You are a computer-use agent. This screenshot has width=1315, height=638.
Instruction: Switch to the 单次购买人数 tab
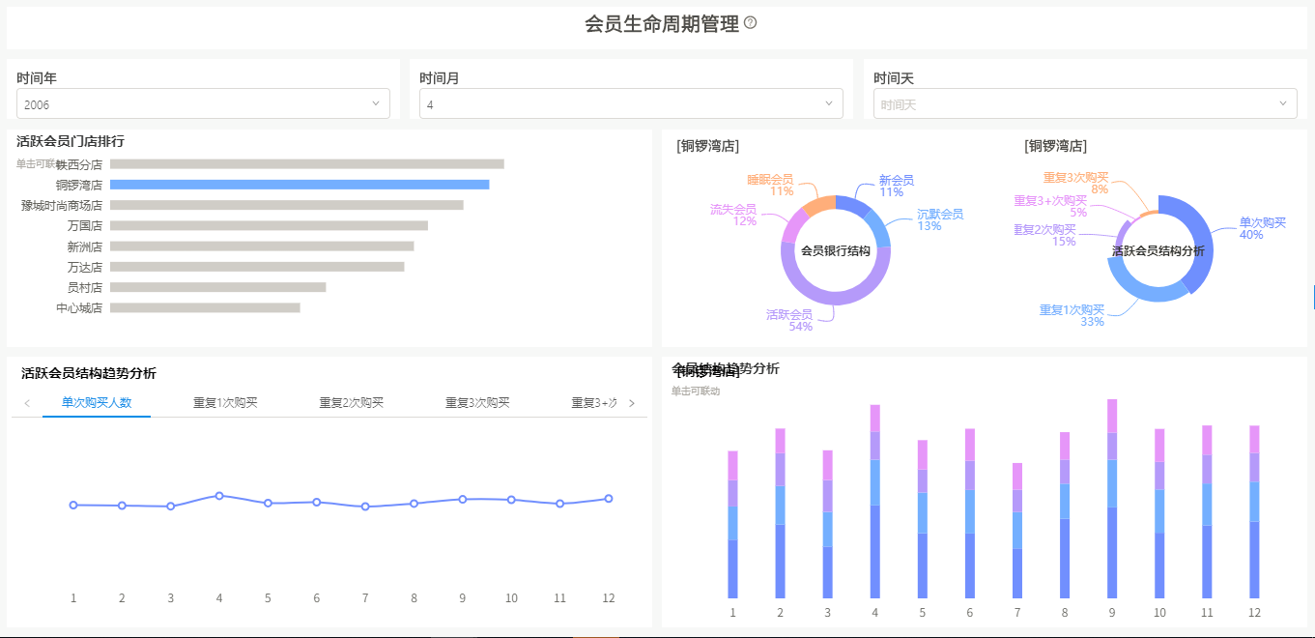point(97,403)
